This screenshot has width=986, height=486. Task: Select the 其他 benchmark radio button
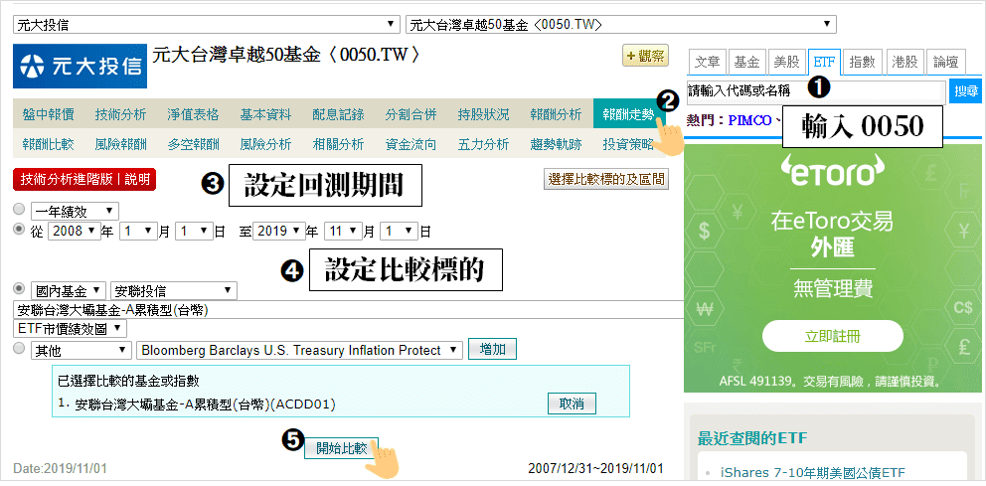coord(20,348)
